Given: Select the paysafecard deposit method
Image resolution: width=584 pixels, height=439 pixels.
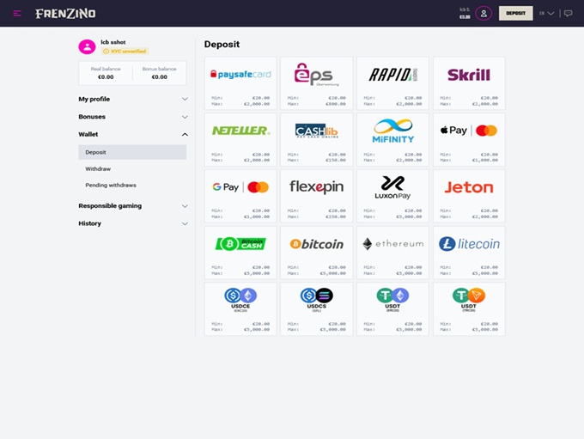Looking at the screenshot, I should pyautogui.click(x=241, y=75).
